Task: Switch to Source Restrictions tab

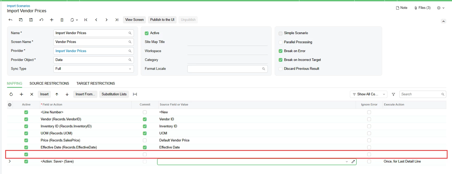Action: pyautogui.click(x=49, y=83)
